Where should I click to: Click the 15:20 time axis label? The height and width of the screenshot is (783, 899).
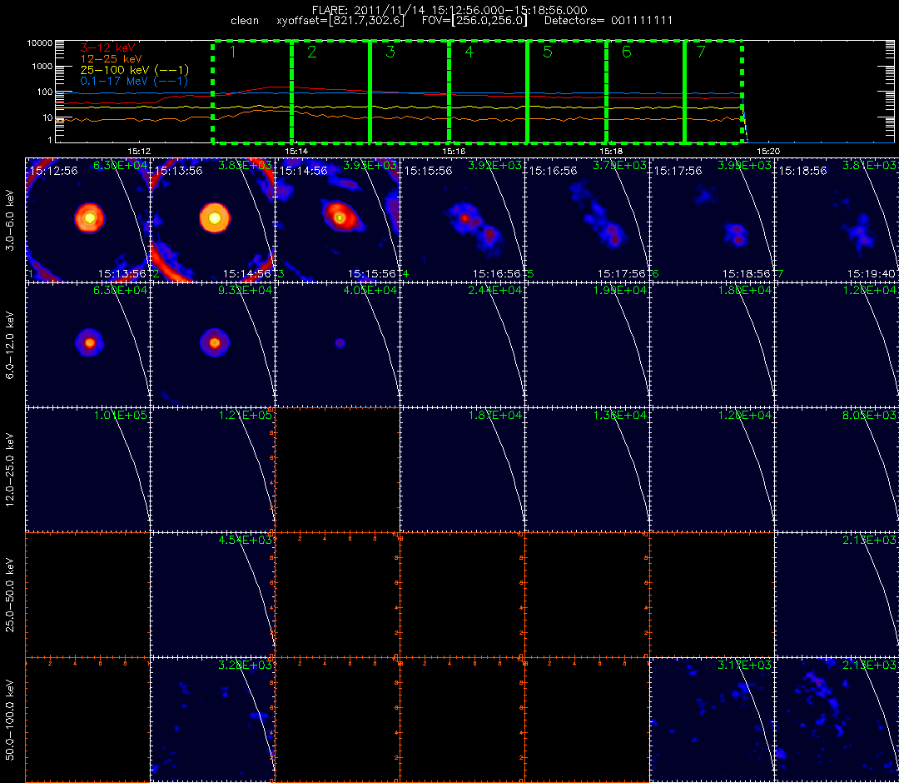click(x=768, y=151)
